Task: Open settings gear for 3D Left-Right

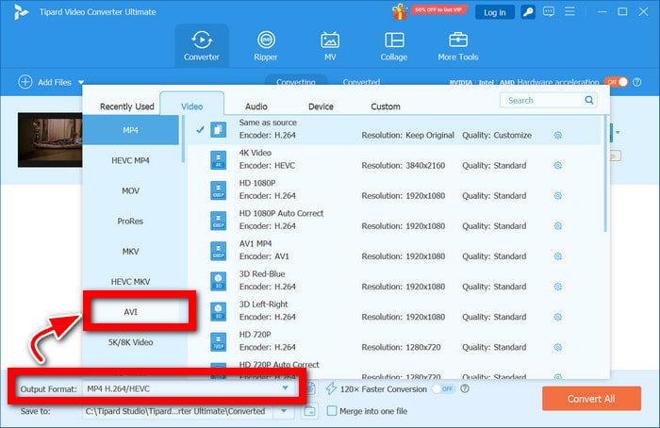Action: pos(558,317)
